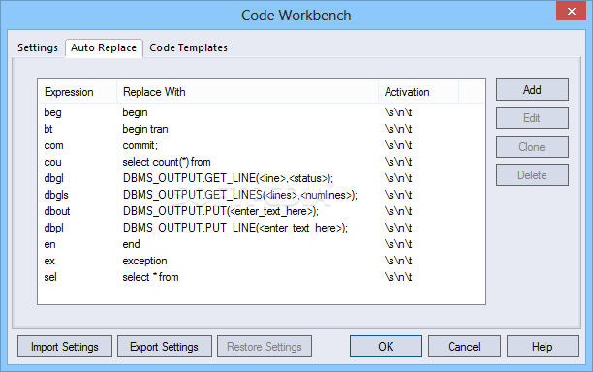Select the 'dbout' DBMS_OUTPUT.PUT row

(261, 211)
